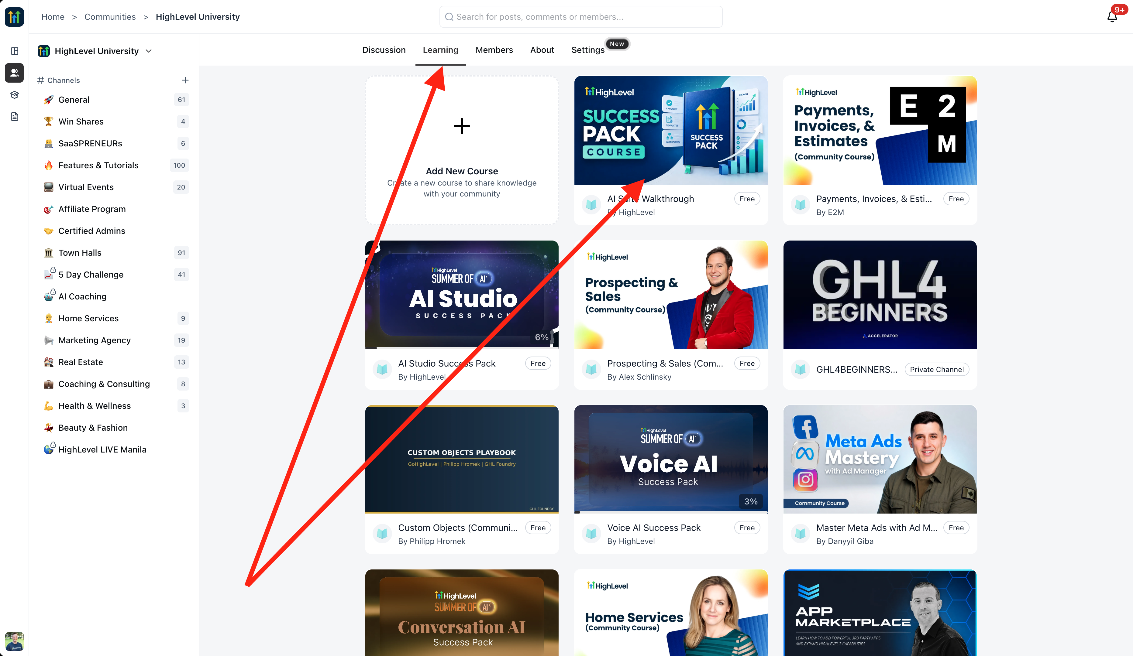Open the Settings tab
This screenshot has height=656, width=1133.
588,50
